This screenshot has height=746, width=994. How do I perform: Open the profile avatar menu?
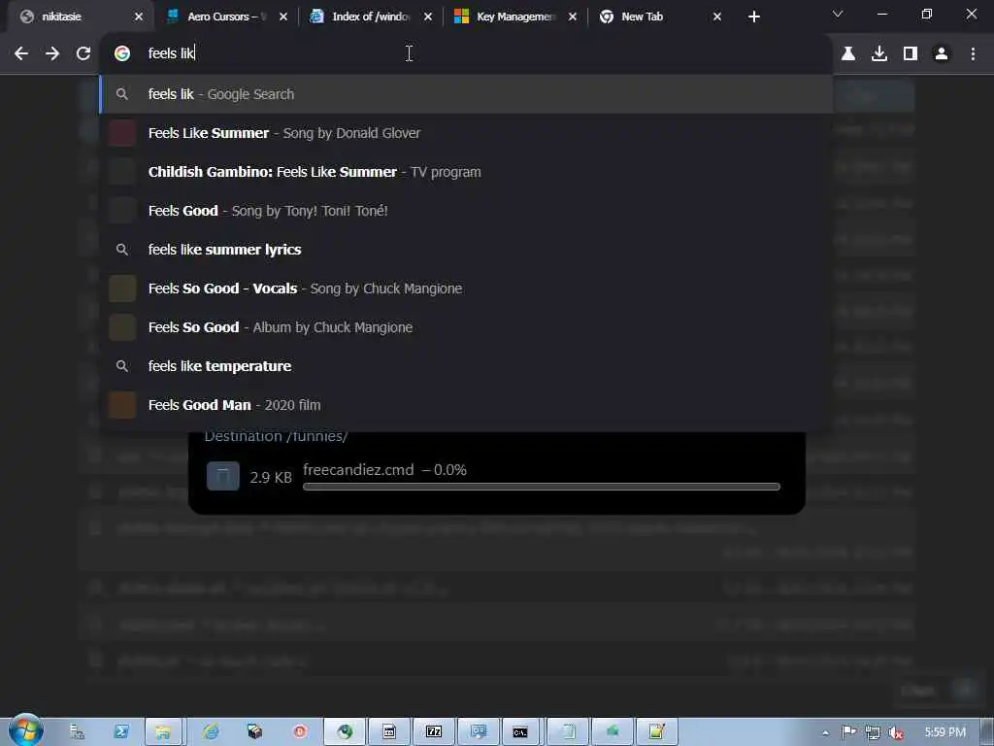pos(942,54)
